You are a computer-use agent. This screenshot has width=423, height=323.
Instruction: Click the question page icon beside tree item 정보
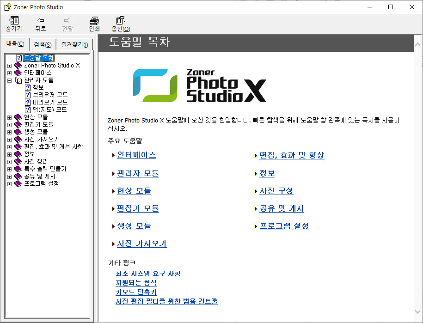[x=28, y=87]
